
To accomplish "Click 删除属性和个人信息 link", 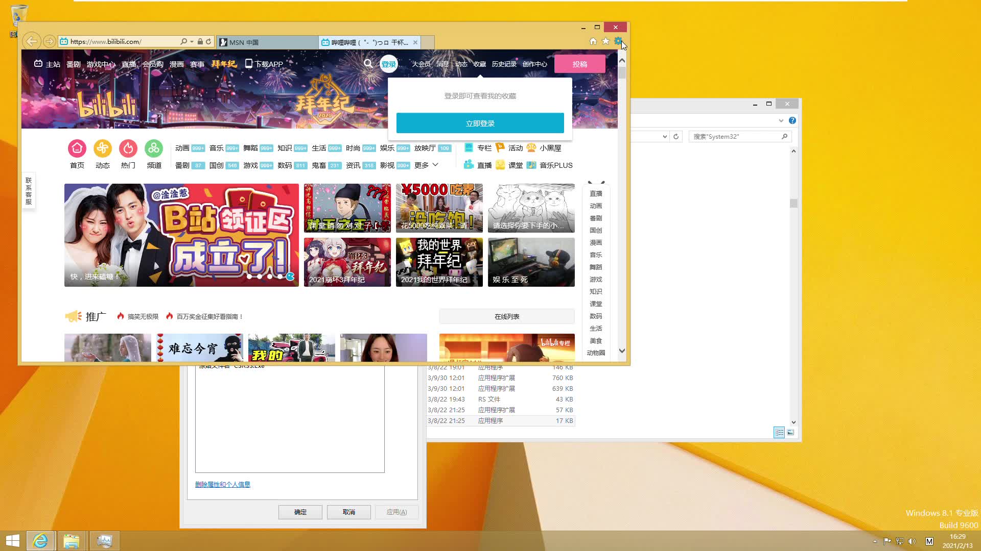I will tap(222, 485).
